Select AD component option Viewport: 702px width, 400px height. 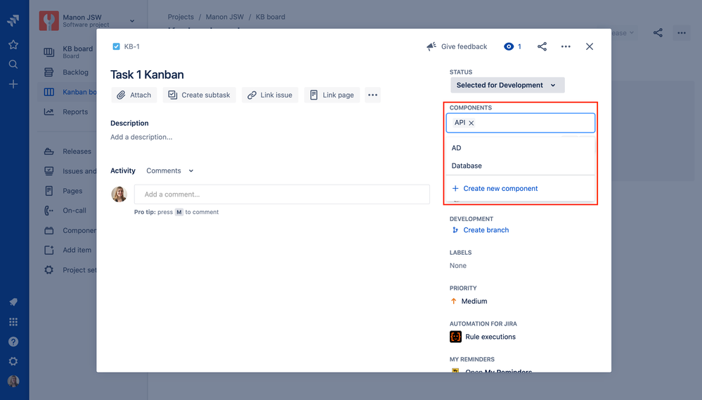[520, 148]
